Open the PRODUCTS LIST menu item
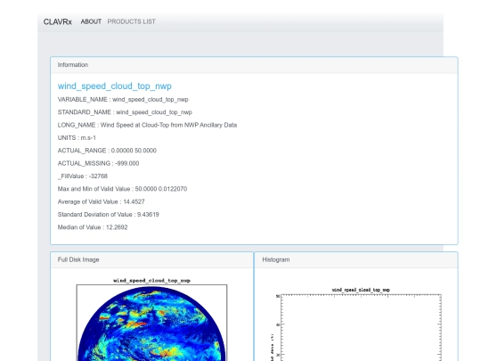 point(131,21)
